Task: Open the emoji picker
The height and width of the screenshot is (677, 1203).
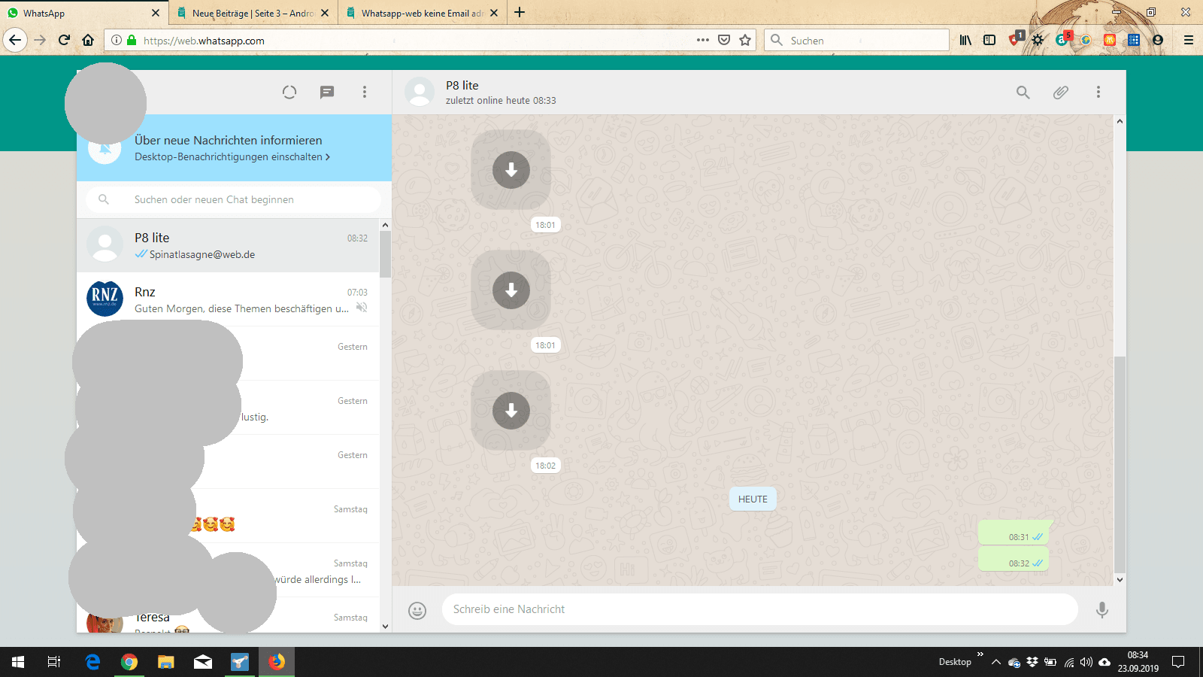Action: click(417, 610)
